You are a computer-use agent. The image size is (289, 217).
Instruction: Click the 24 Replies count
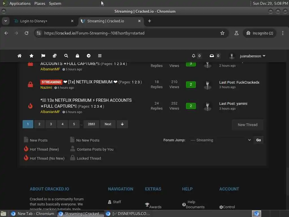coord(156,106)
